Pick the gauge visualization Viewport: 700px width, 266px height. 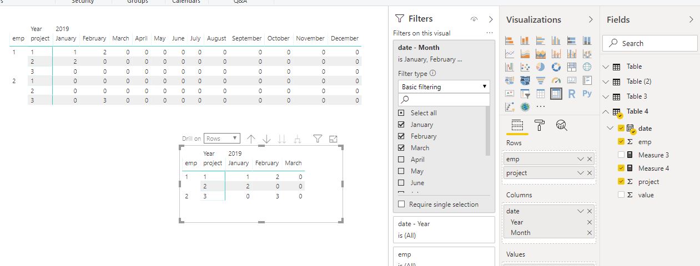pos(556,80)
